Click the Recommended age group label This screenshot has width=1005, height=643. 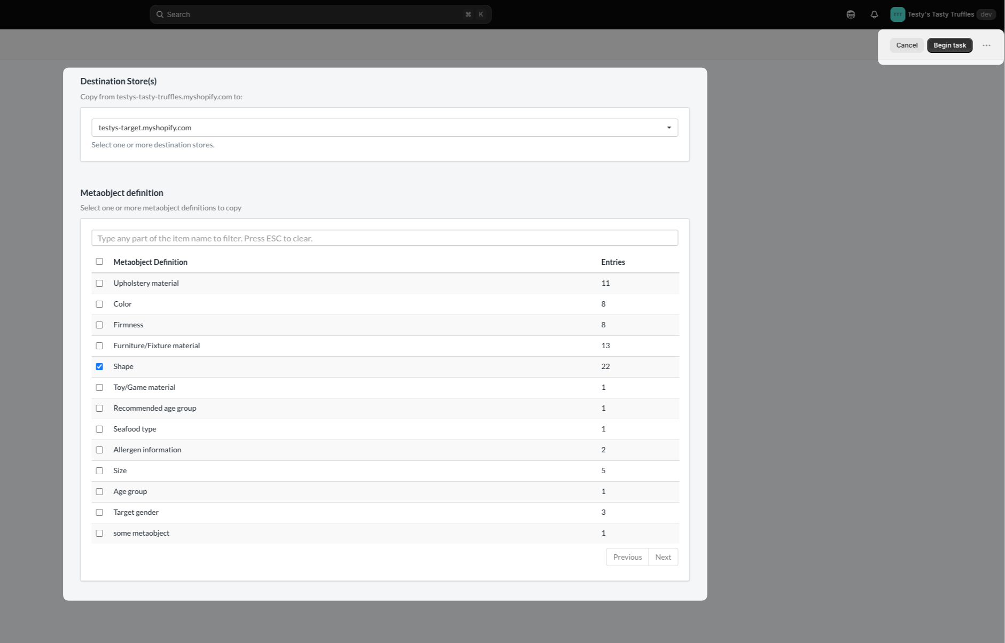click(x=155, y=408)
